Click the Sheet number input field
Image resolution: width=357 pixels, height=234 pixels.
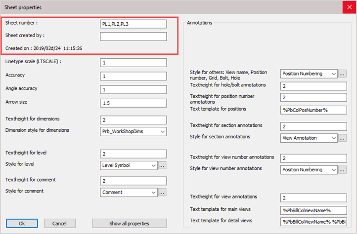133,24
